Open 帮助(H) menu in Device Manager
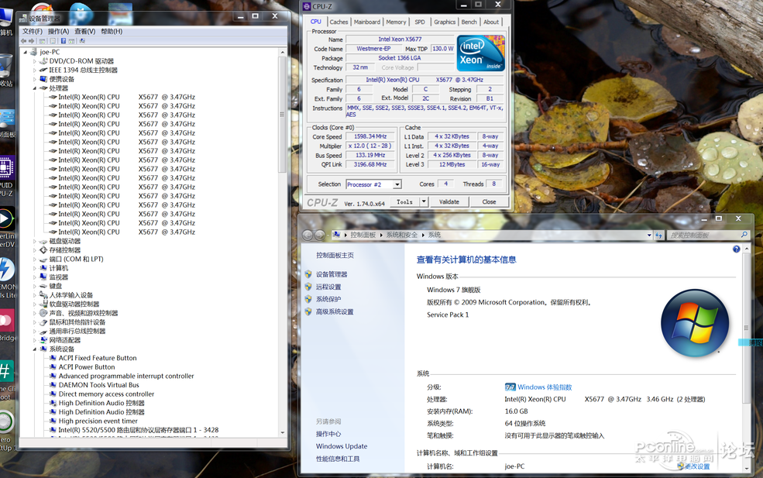This screenshot has height=478, width=763. 112,31
